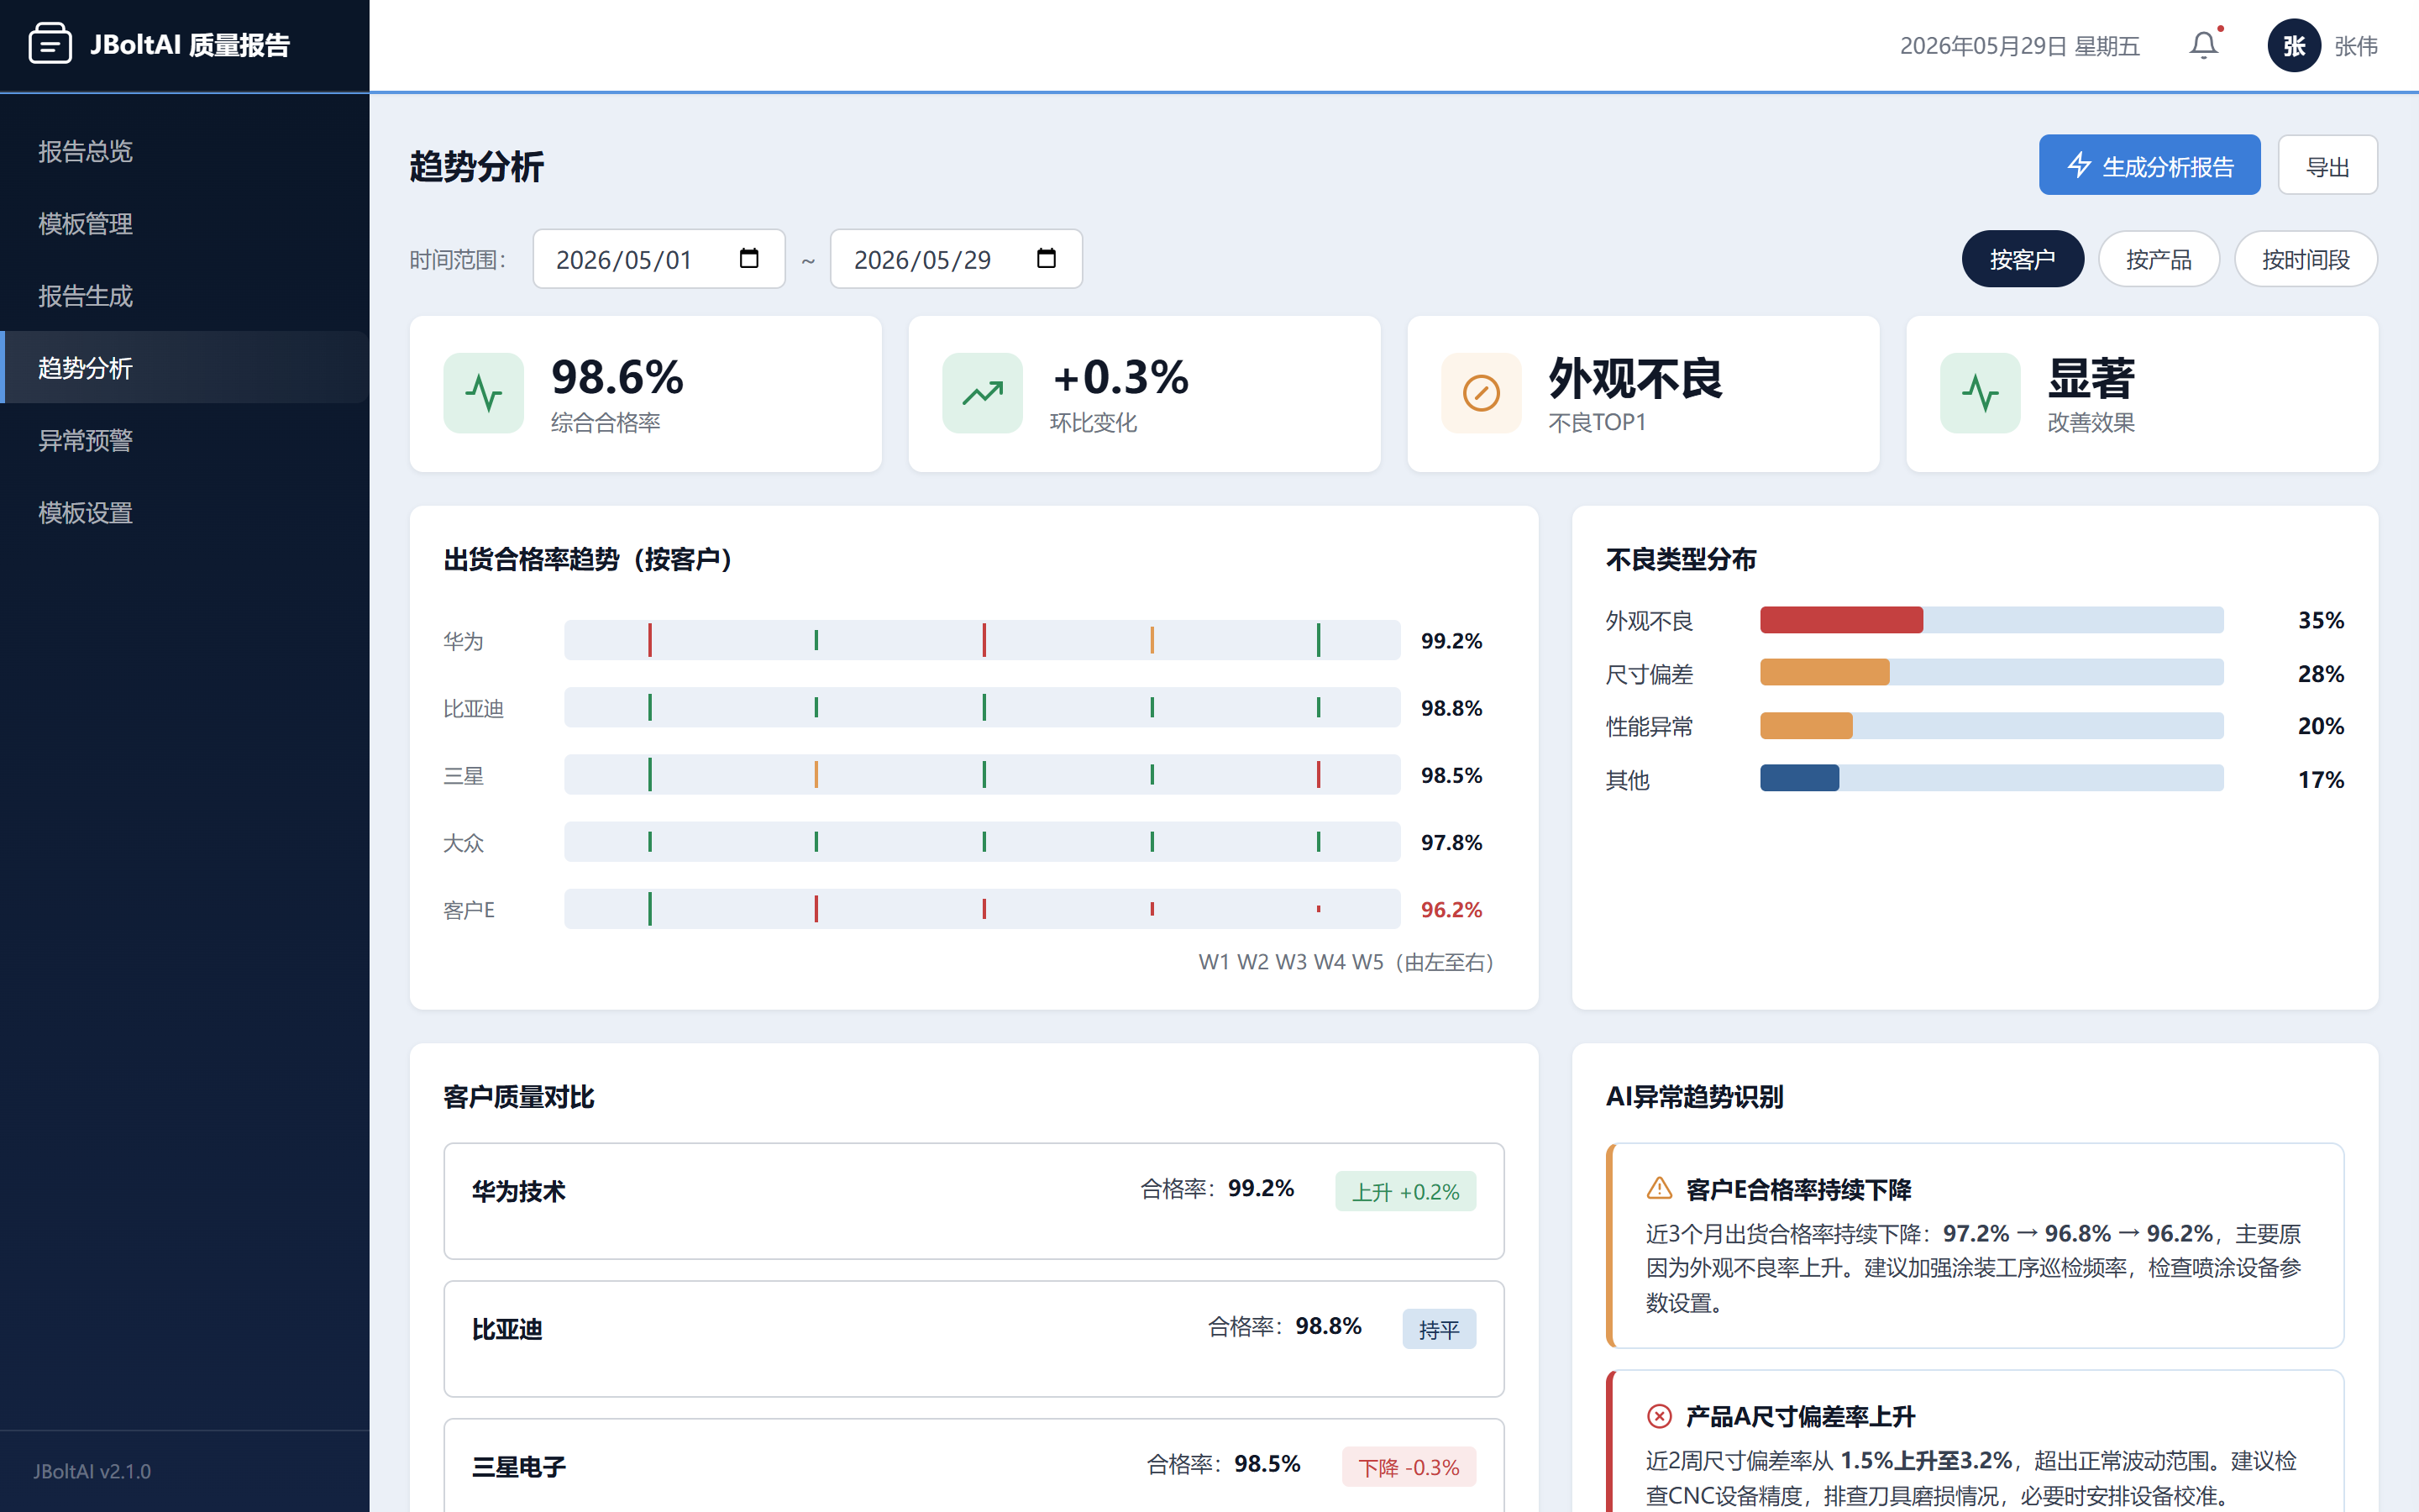Open the notification bell
Viewport: 2419px width, 1512px height.
click(x=2203, y=45)
